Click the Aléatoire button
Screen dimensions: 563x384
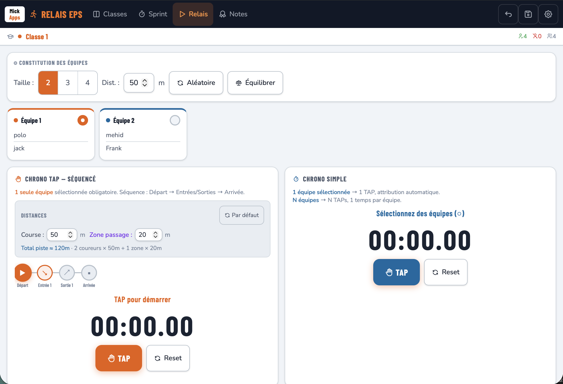pos(196,83)
